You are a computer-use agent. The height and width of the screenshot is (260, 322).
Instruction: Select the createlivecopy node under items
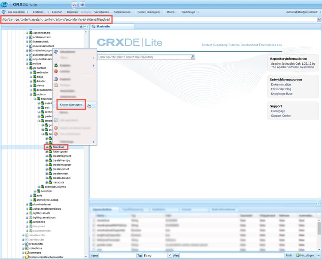coord(61,160)
